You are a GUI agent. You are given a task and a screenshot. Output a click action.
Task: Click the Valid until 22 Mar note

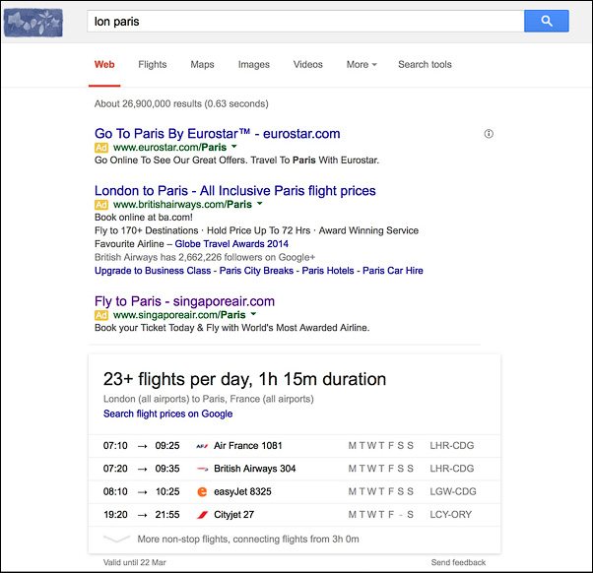(134, 562)
